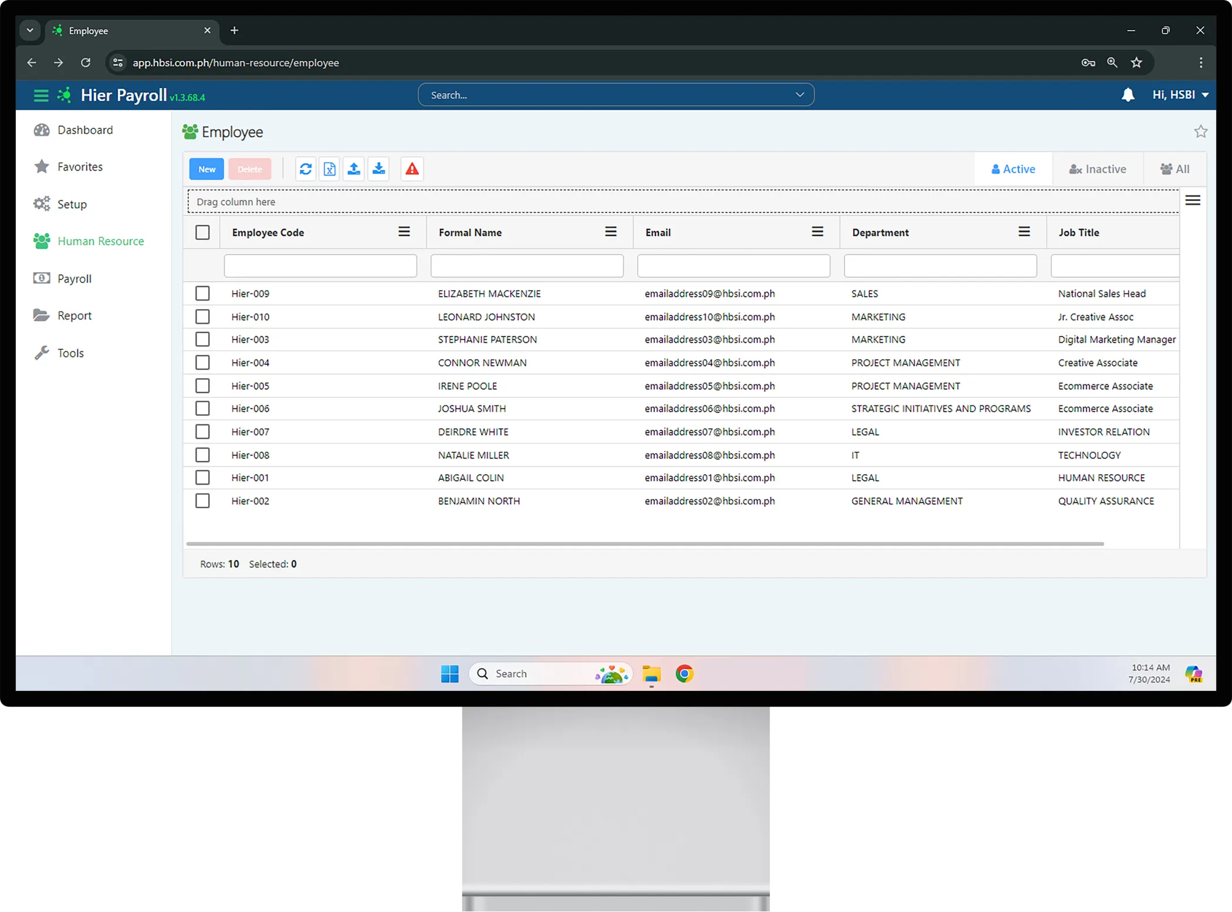This screenshot has height=912, width=1232.
Task: Create a New employee record
Action: tap(206, 169)
